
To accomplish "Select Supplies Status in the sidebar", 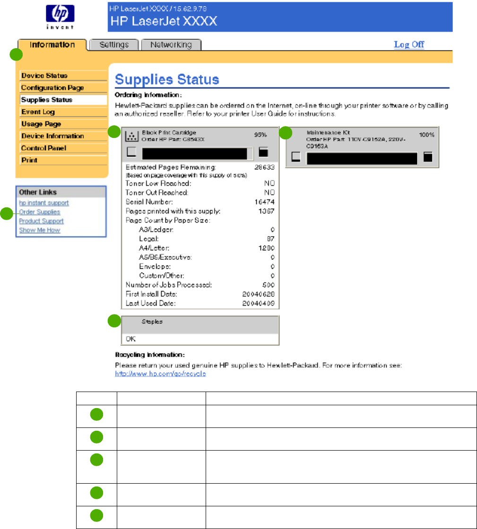I will [x=63, y=100].
